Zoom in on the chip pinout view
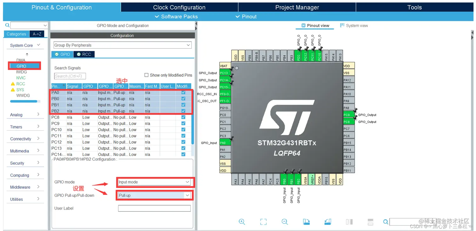Viewport: 476px width, 231px height. 242,222
